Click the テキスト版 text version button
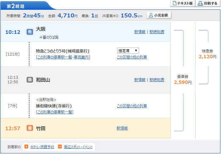The width and height of the screenshot is (221, 154). click(x=182, y=4)
